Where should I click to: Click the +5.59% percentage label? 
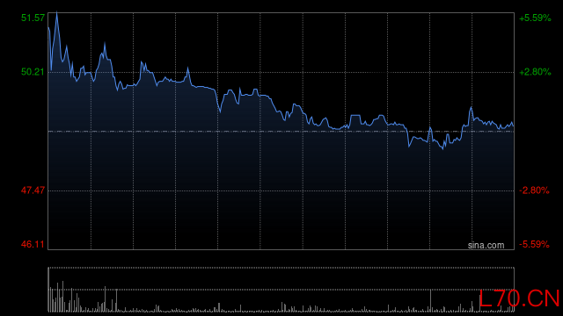535,18
